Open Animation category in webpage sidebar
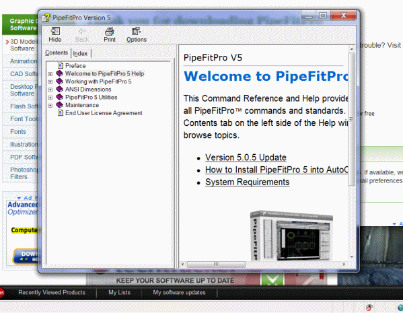 [24, 61]
